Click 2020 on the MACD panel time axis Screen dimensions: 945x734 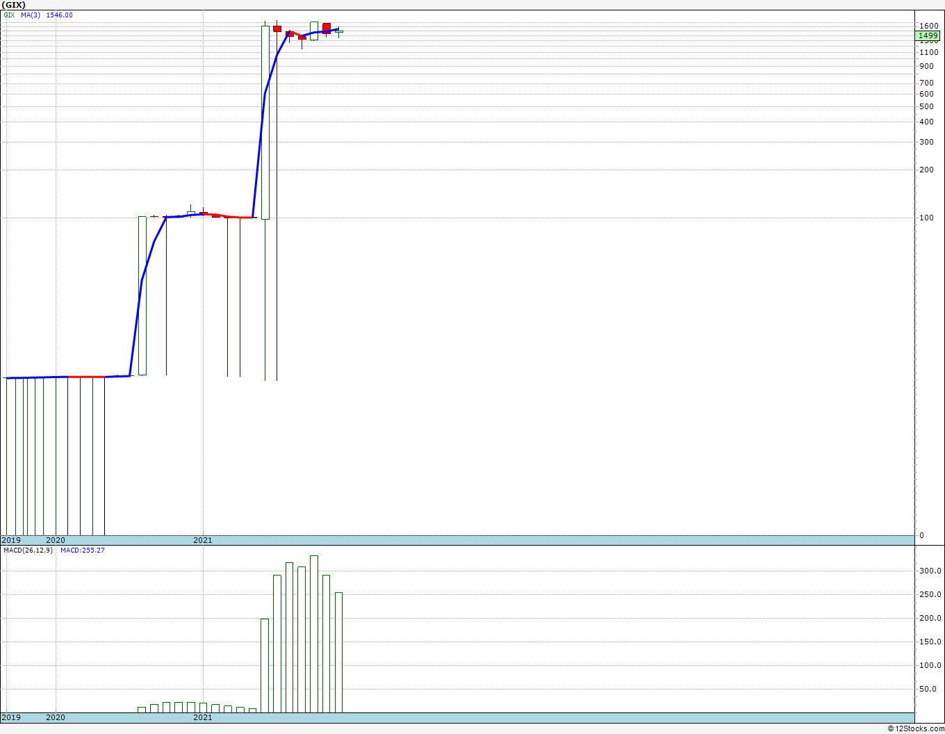(x=56, y=717)
